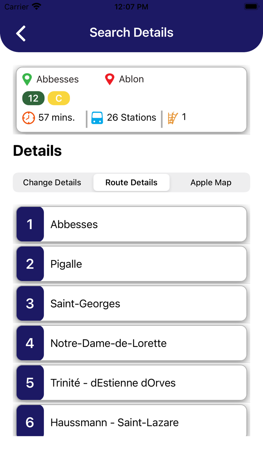Image resolution: width=263 pixels, height=468 pixels.
Task: Select the Notre-Dame-de-Lorette station
Action: coord(131,343)
